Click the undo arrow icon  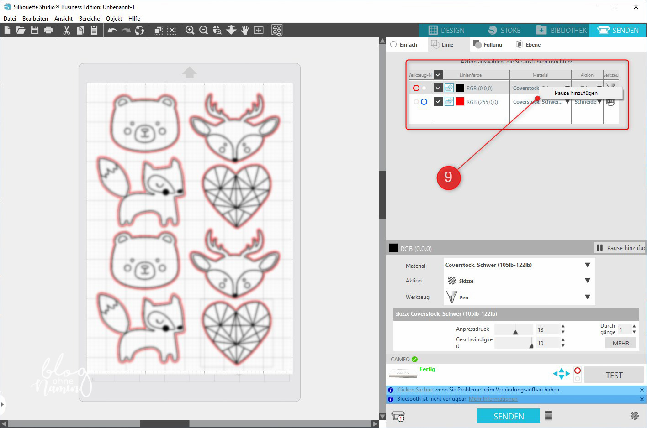(x=112, y=30)
